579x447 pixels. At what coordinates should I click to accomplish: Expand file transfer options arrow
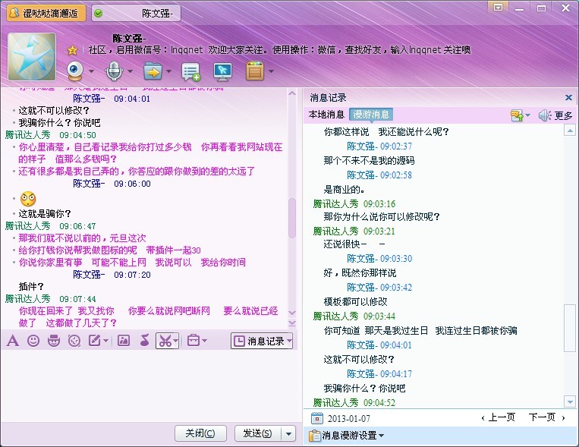pos(168,71)
